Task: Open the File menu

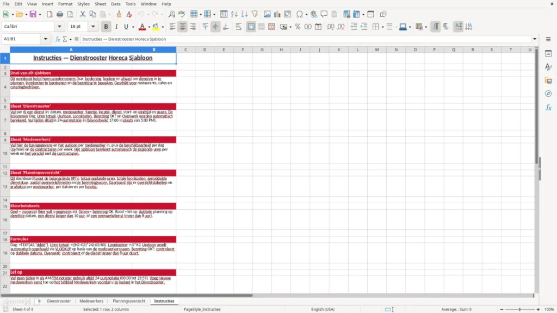Action: (6, 4)
